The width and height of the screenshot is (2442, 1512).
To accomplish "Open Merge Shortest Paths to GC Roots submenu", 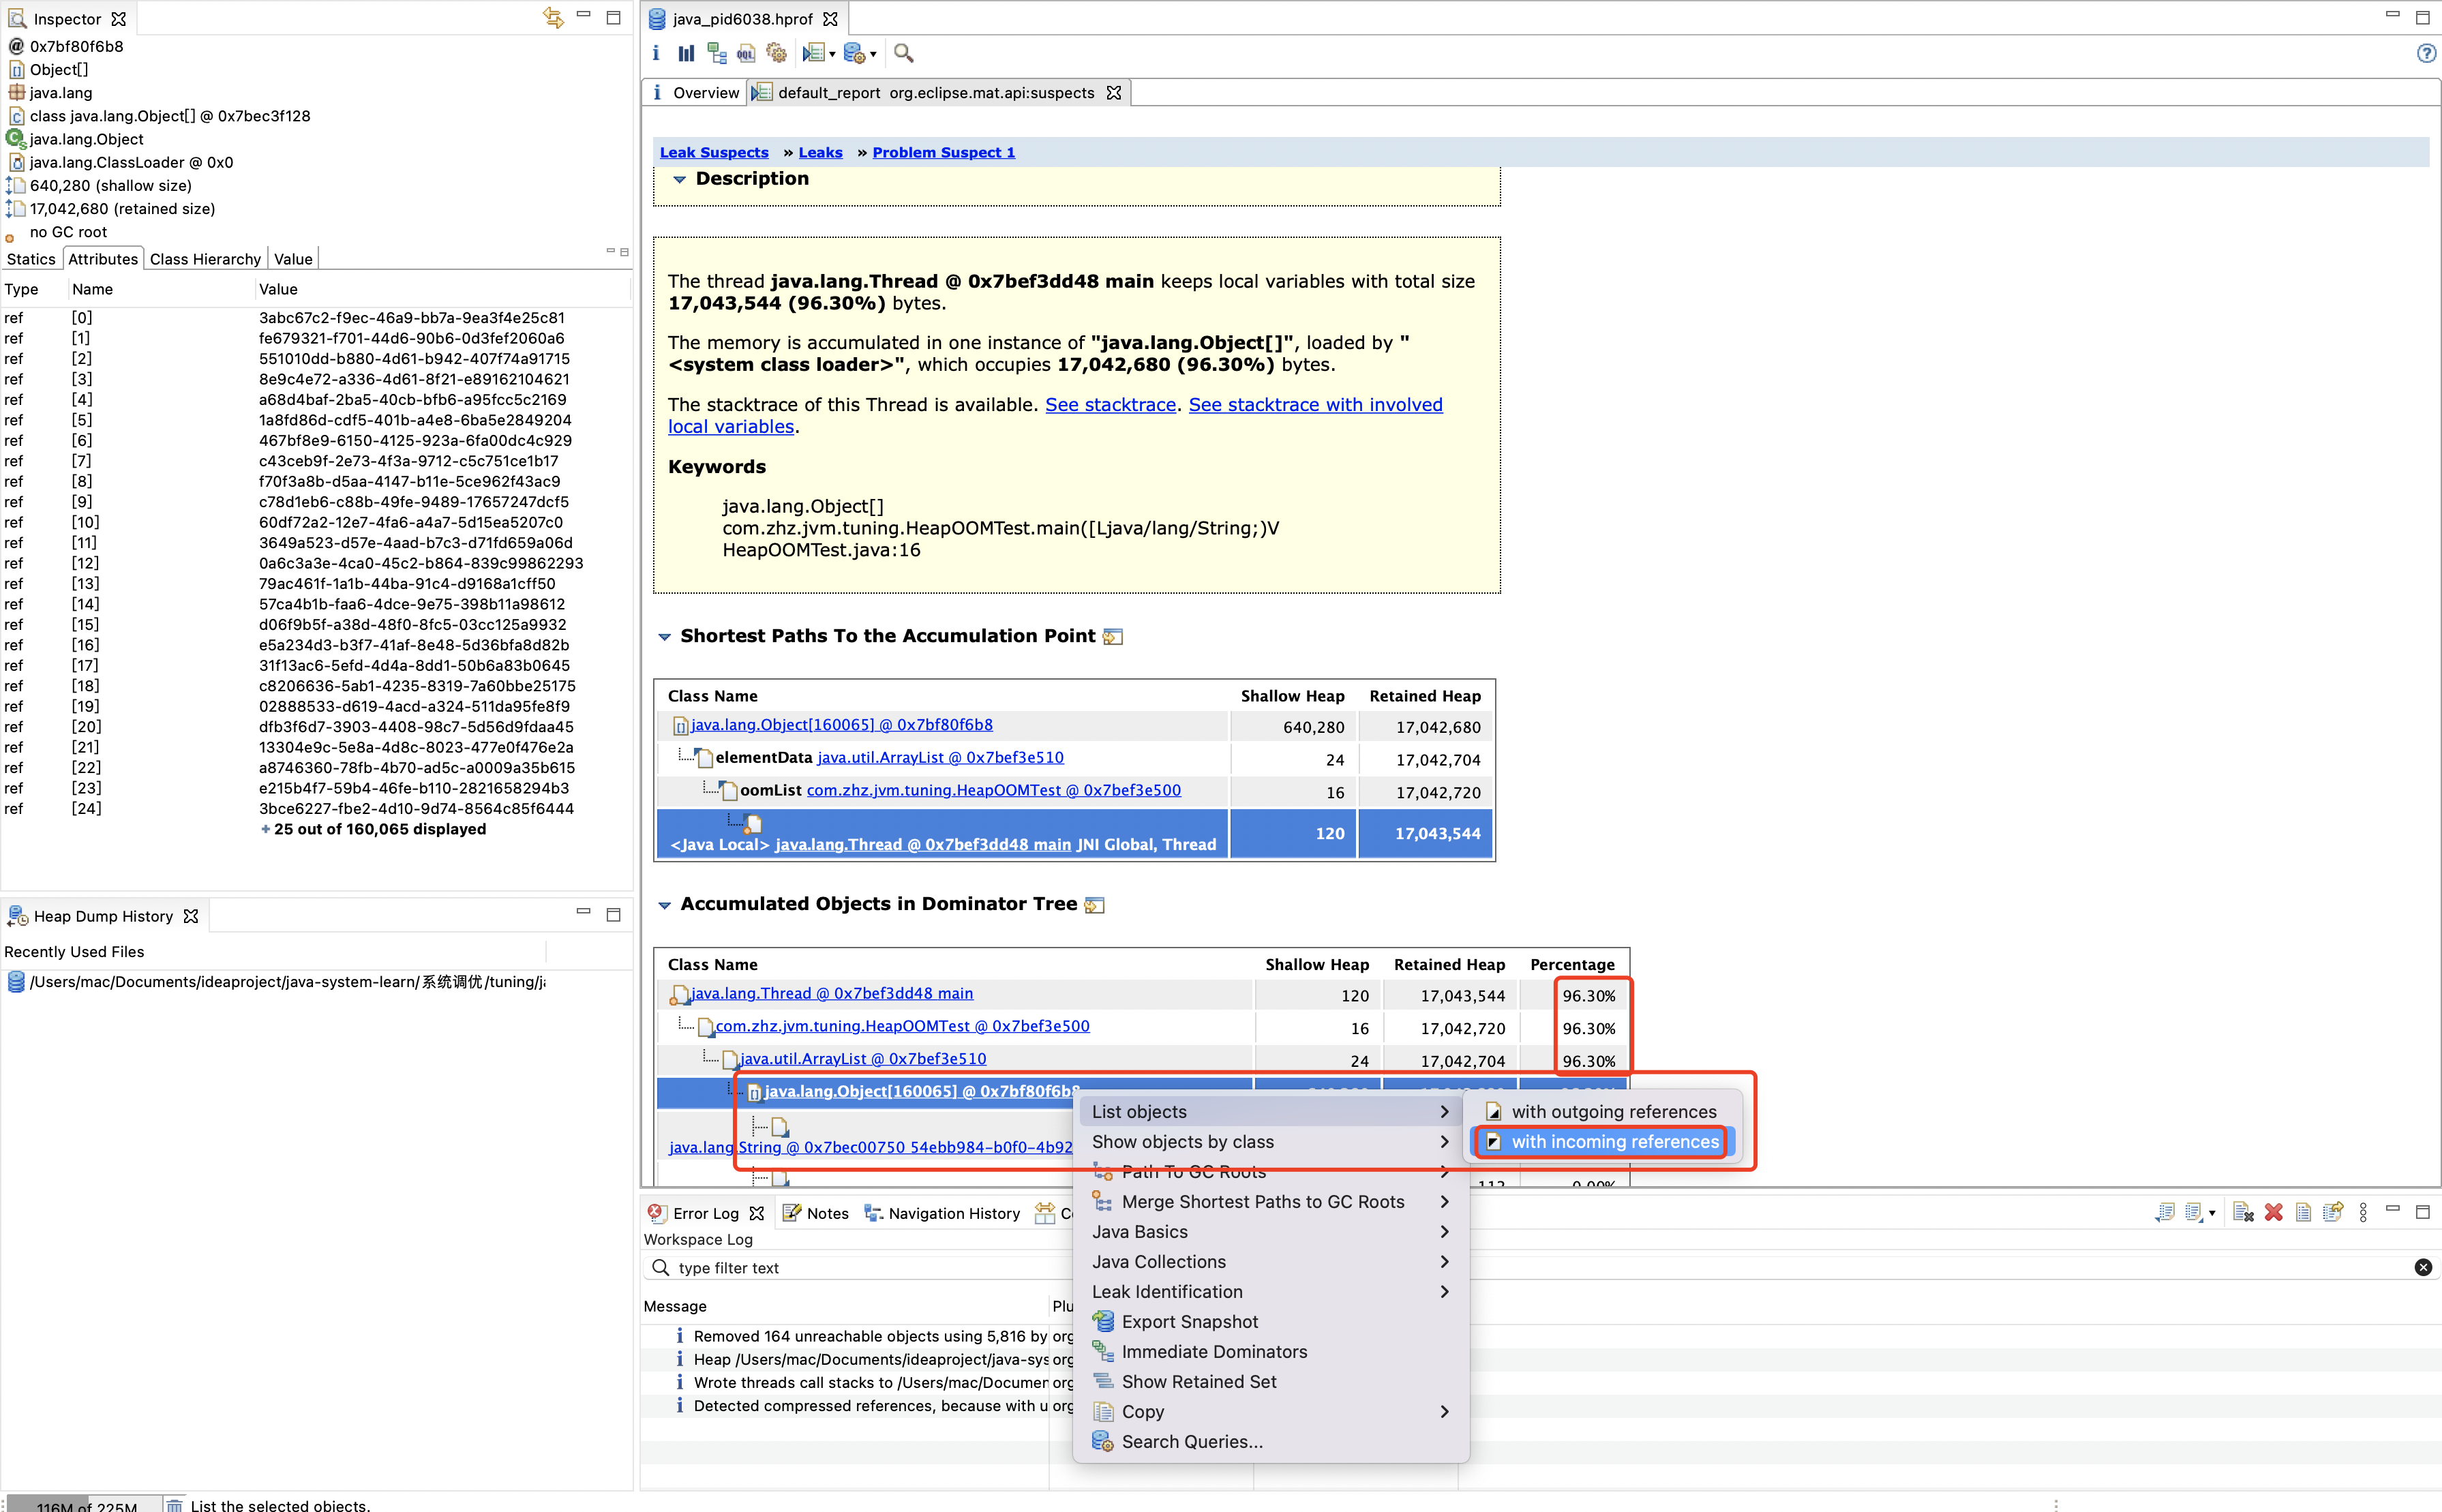I will [x=1270, y=1201].
